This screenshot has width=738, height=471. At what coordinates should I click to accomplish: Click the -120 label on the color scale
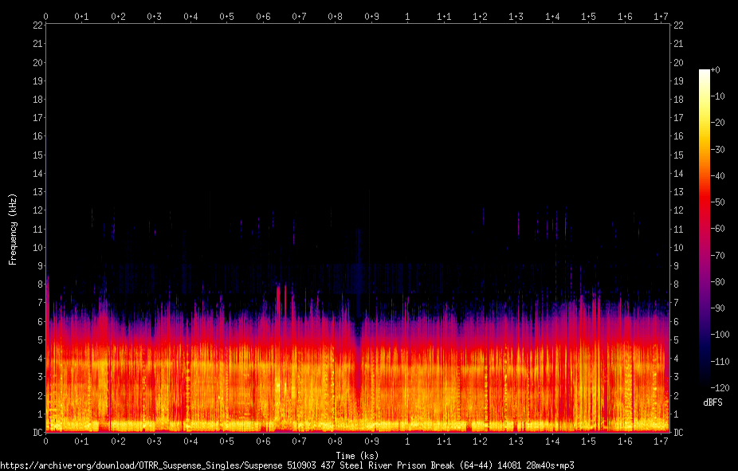720,387
